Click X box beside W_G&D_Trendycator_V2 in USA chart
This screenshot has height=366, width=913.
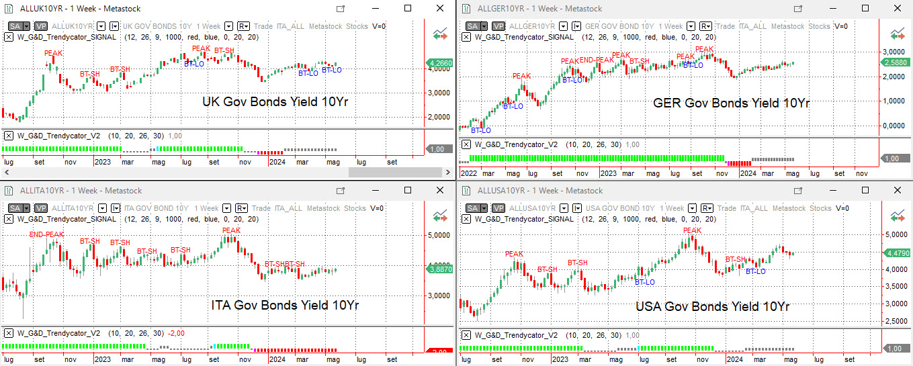click(x=466, y=334)
